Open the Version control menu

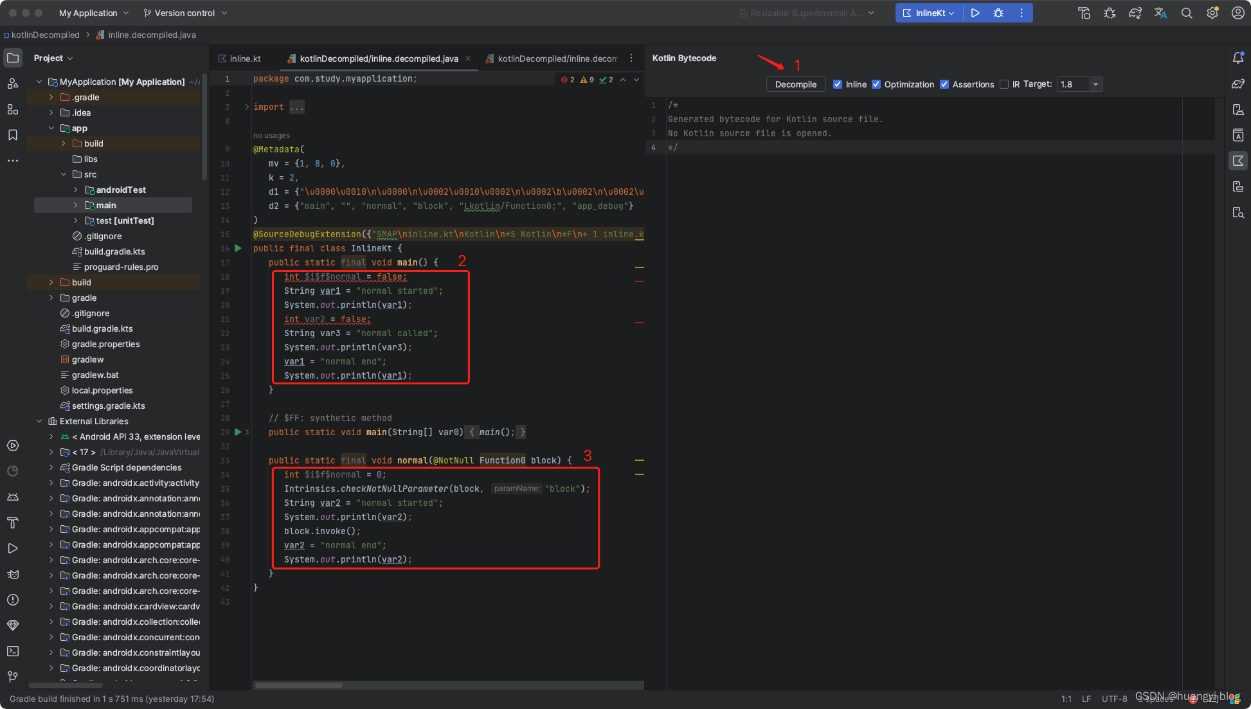pos(184,13)
